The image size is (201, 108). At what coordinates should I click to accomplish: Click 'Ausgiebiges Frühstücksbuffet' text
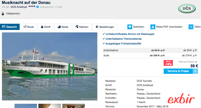coord(123,43)
